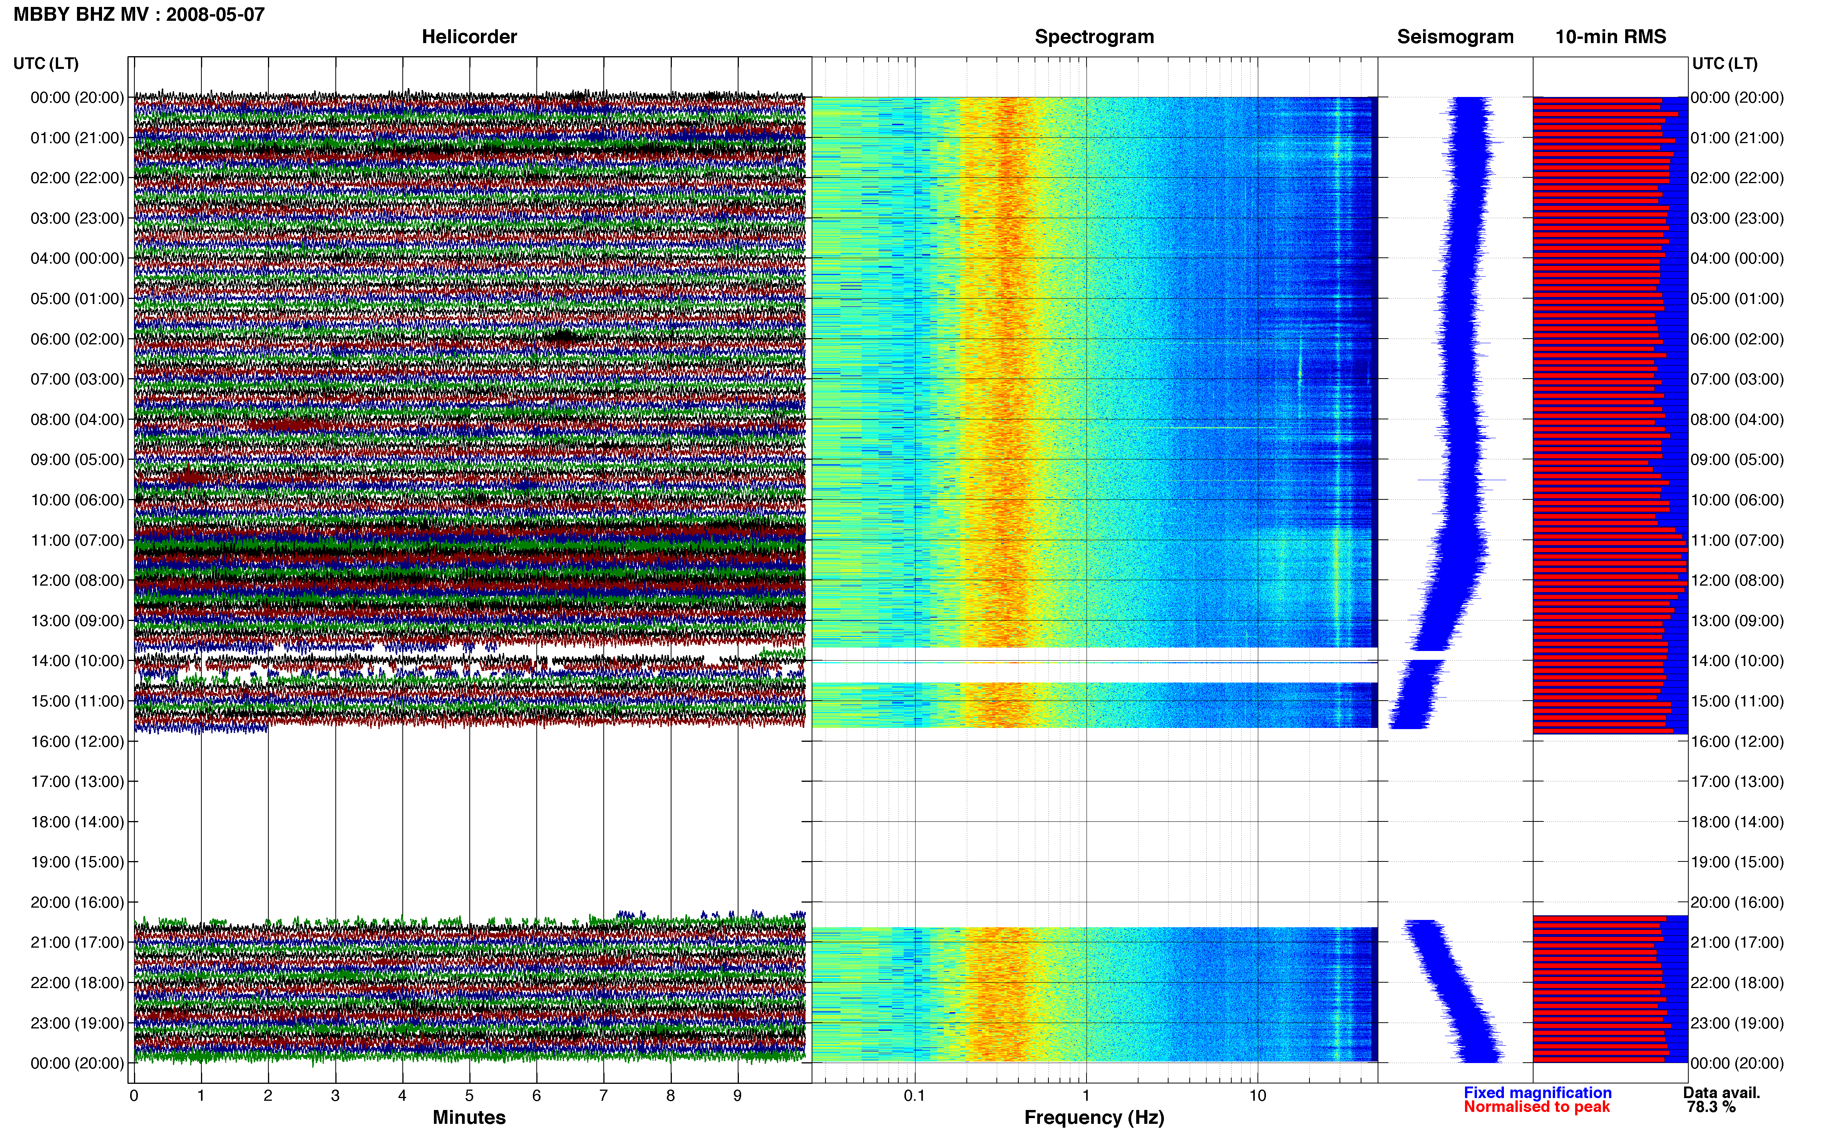
Task: Click the 'Data avail.' label
Action: click(1721, 1093)
